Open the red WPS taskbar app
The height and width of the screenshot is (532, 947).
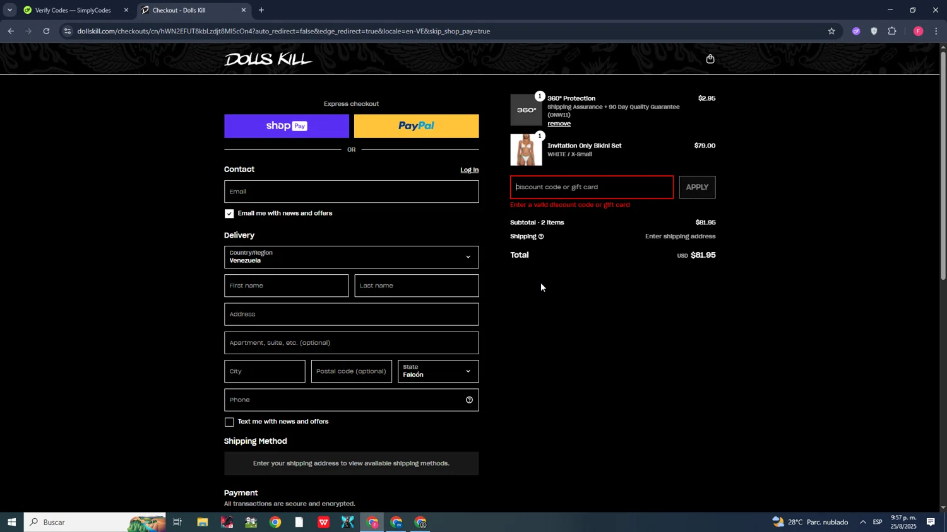tap(323, 522)
